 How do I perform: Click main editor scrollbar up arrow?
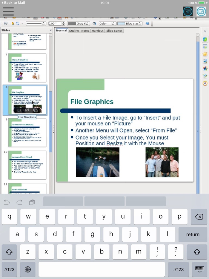(x=198, y=35)
